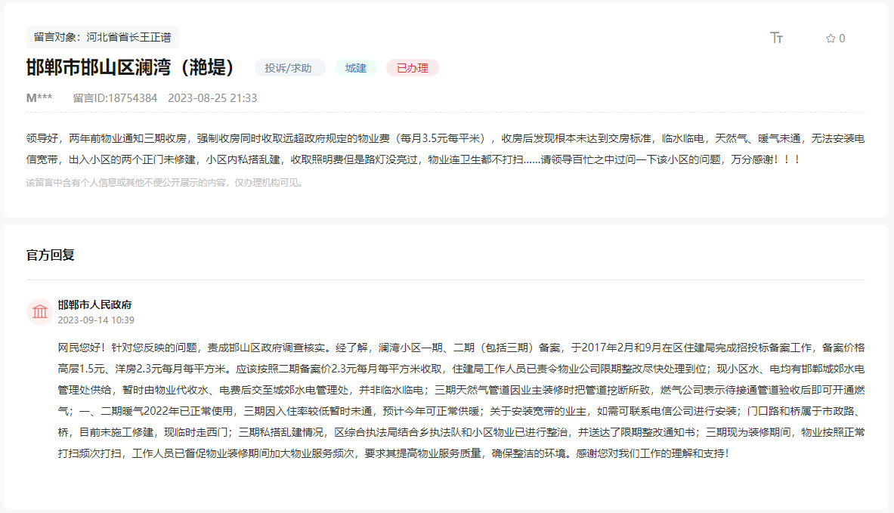Click the 留言对象：河北省省长王正谱 label
Screen dimensions: 894x513
click(103, 37)
